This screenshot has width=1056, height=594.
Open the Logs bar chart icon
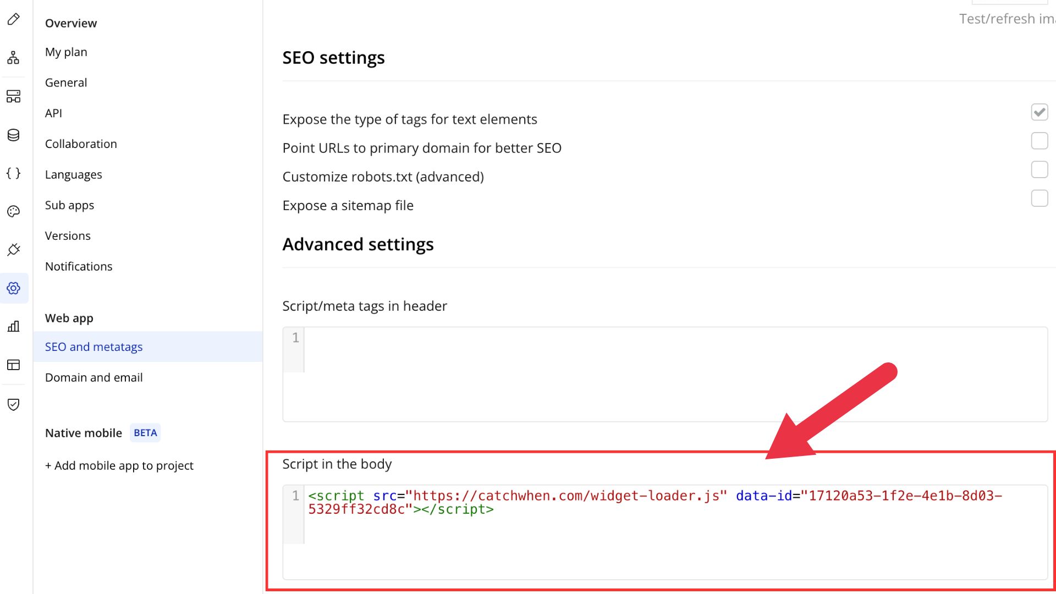pyautogui.click(x=14, y=327)
